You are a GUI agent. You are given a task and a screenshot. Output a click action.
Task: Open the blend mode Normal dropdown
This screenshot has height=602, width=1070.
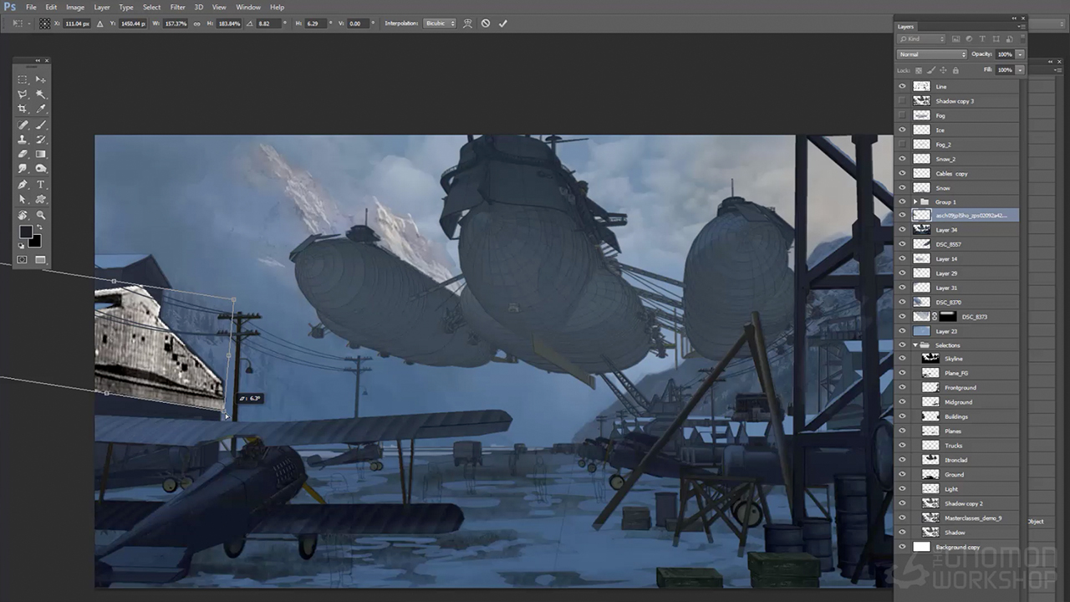[931, 54]
